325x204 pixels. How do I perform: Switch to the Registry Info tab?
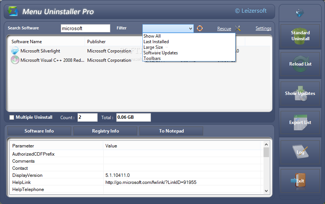coord(105,131)
